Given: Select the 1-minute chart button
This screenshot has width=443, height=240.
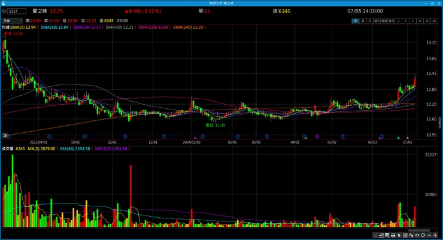Looking at the screenshot, I should [398, 21].
